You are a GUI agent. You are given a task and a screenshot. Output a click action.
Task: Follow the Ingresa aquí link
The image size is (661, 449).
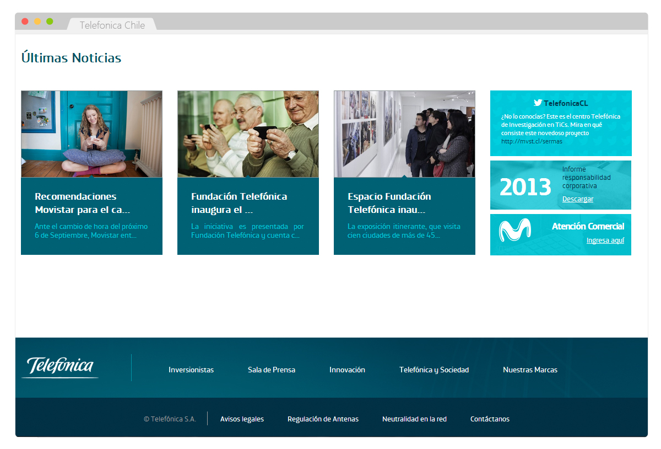[x=605, y=240]
